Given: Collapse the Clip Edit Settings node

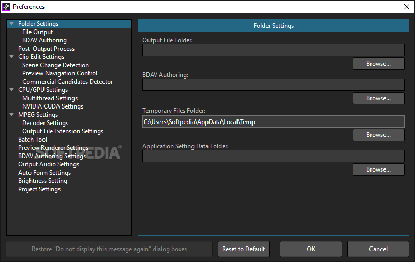Looking at the screenshot, I should (12, 56).
